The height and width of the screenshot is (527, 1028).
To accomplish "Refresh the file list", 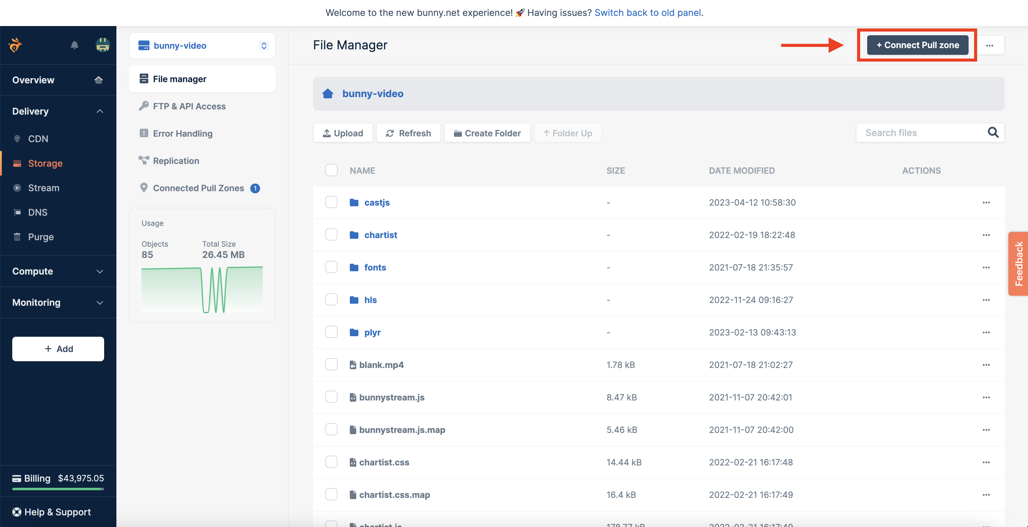I will point(408,133).
